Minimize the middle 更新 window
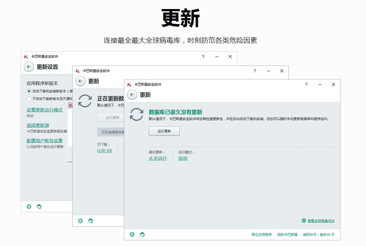 [268, 71]
